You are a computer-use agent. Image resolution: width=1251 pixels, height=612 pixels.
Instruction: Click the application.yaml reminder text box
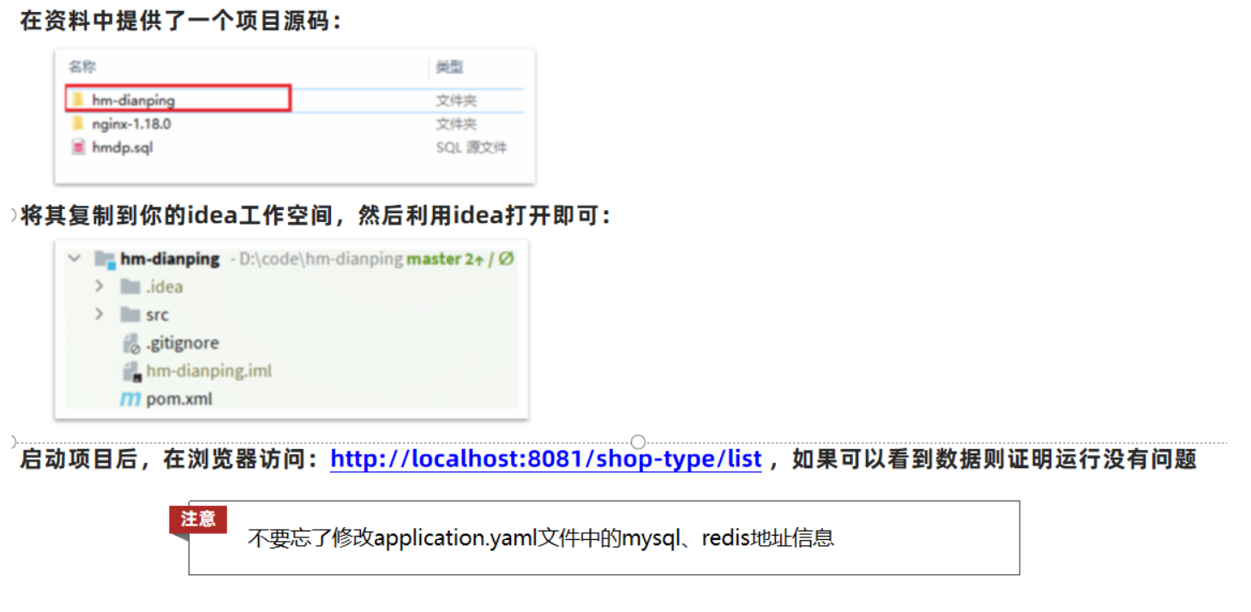pos(604,537)
